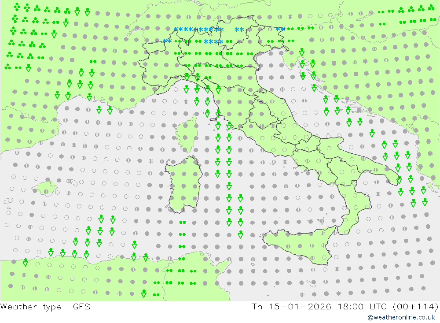Click the island of Sardinia on map

tap(184, 185)
